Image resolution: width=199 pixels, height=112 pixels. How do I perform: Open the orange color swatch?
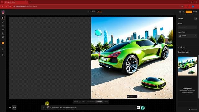3,43
